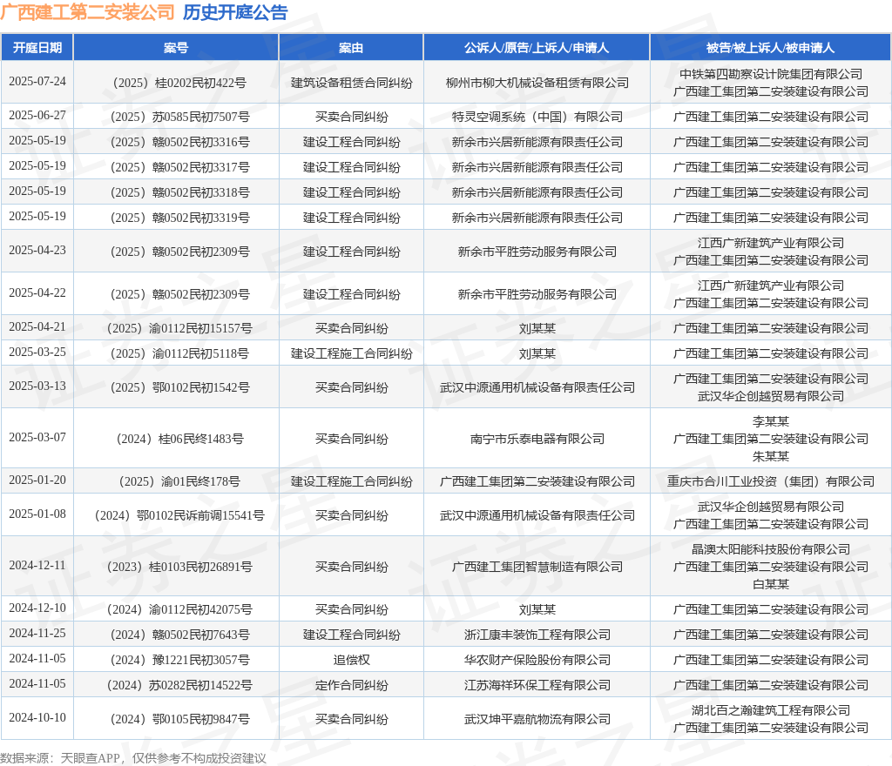Click the 案由 column header
This screenshot has height=766, width=892.
click(351, 48)
